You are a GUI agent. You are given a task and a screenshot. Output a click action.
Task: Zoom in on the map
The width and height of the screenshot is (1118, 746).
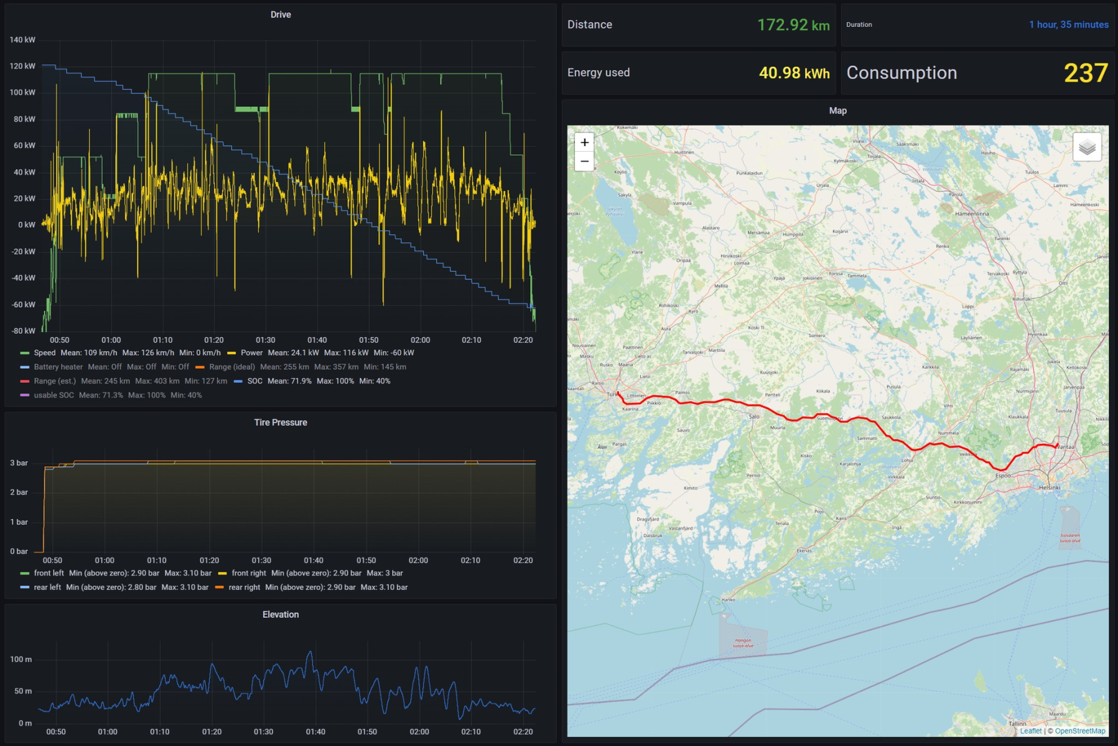(x=584, y=142)
